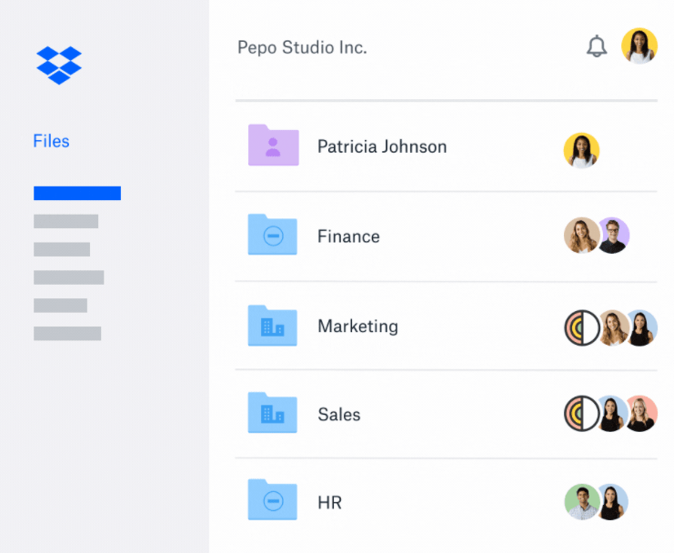This screenshot has width=674, height=553.
Task: Select Files in the sidebar
Action: (x=51, y=141)
